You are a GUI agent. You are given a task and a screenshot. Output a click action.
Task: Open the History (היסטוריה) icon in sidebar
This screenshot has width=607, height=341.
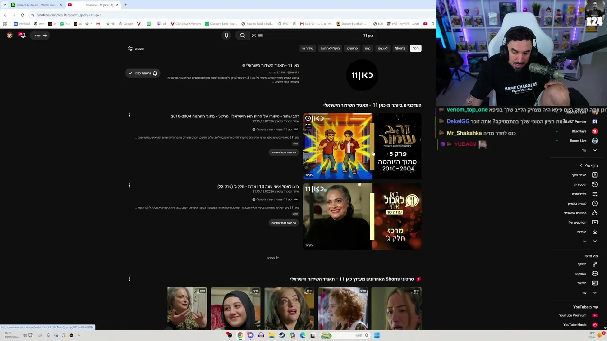pyautogui.click(x=595, y=185)
